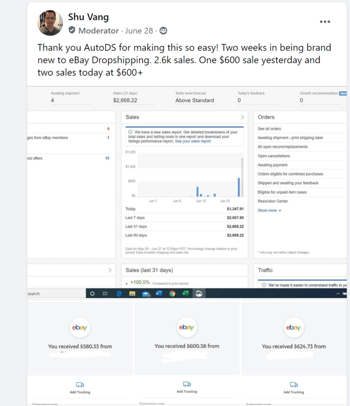Open Google Chrome from taskbar

tap(172, 294)
